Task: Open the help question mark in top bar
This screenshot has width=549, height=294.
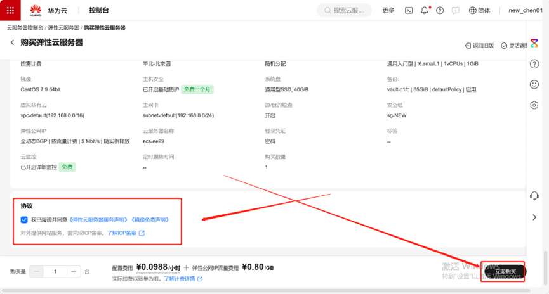Action: 440,11
